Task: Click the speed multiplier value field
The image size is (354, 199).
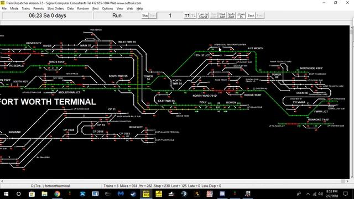Action: click(x=170, y=15)
